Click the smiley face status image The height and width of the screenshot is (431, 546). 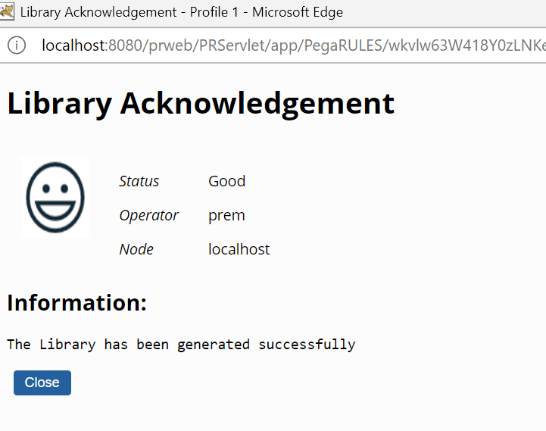pos(55,197)
